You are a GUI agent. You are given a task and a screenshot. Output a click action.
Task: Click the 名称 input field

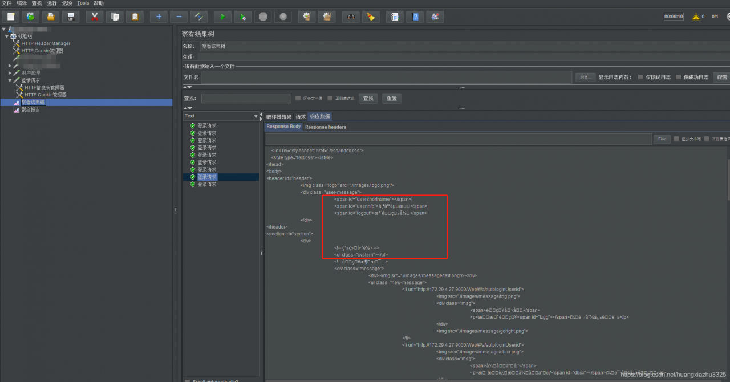(464, 46)
